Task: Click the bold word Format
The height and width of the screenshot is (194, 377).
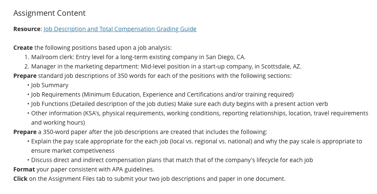Action: pyautogui.click(x=24, y=169)
